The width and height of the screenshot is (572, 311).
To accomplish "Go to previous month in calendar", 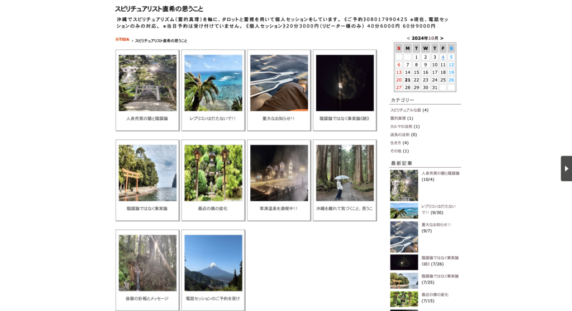I will tap(408, 39).
